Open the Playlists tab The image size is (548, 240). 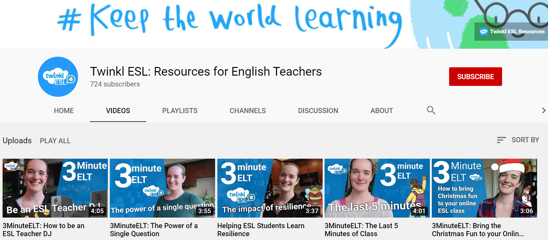click(180, 111)
